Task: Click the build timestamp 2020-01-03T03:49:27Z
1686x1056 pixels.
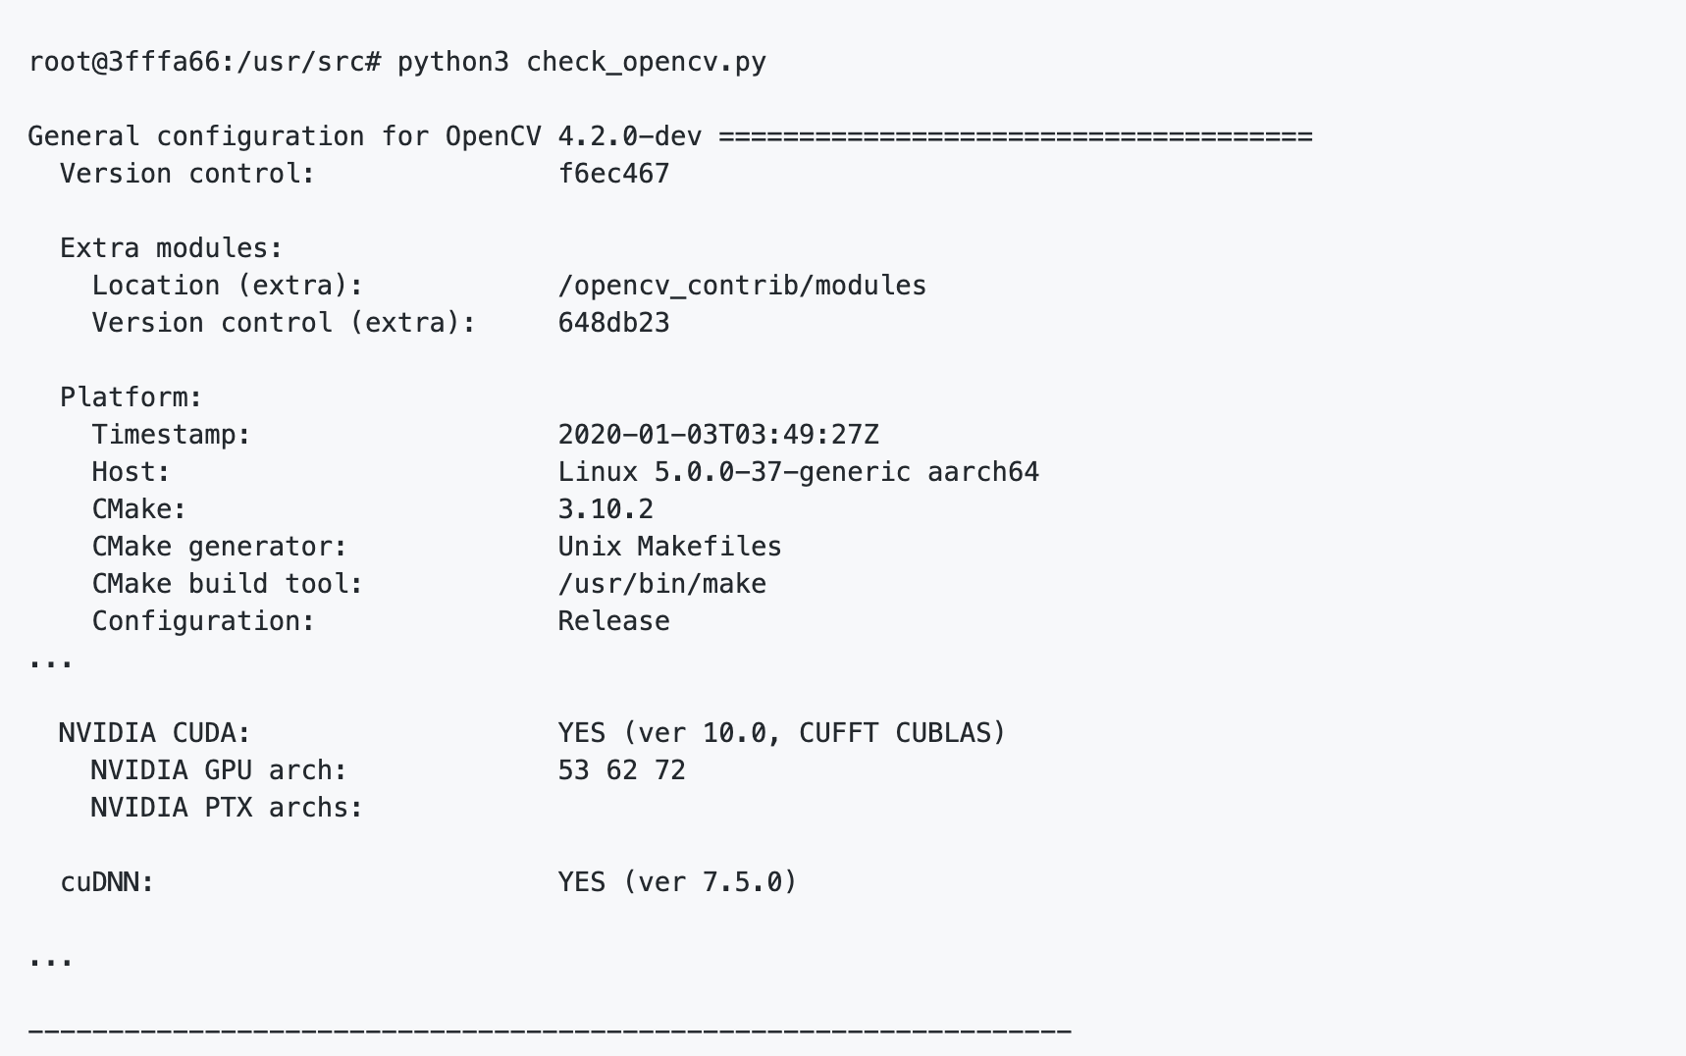Action: point(718,435)
